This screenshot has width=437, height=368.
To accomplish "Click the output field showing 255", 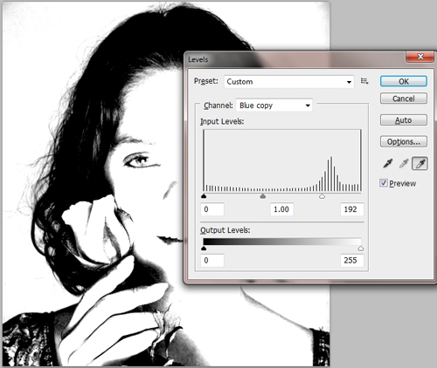I will (352, 260).
